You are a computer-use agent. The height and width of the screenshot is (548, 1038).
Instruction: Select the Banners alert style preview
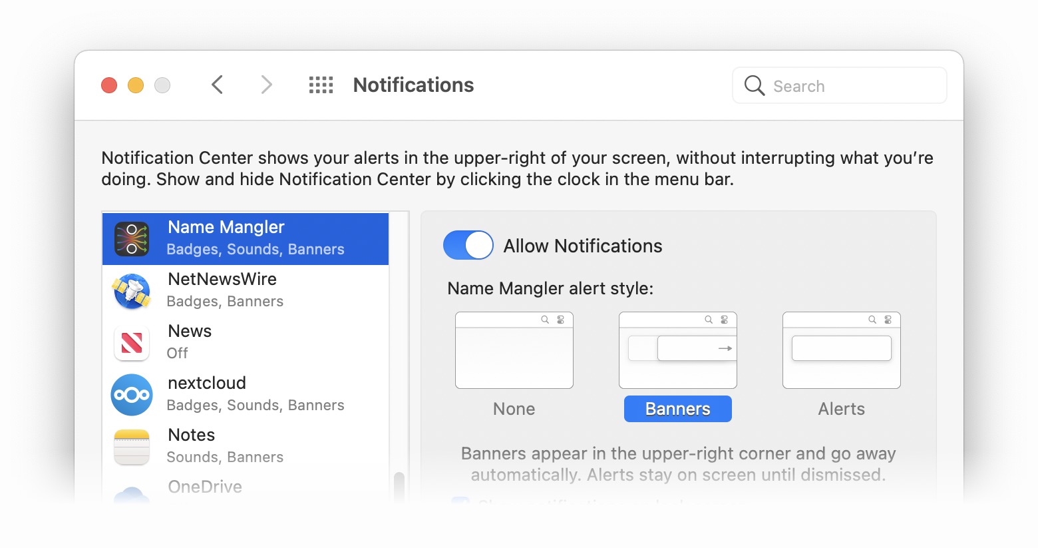[678, 350]
